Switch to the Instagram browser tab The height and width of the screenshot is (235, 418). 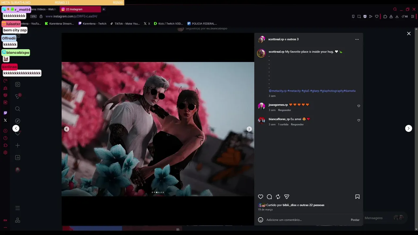80,9
